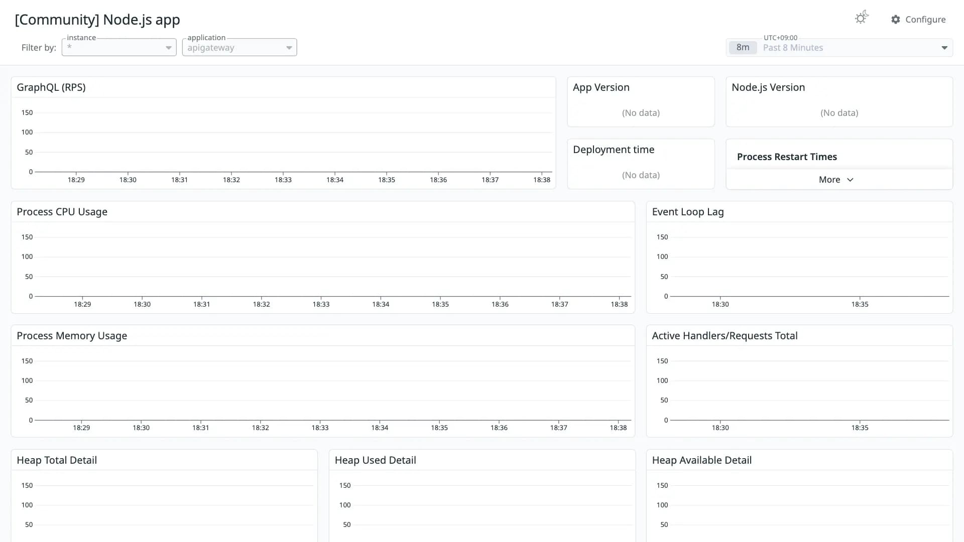
Task: Click the Event Loop Lag panel title
Action: (688, 212)
